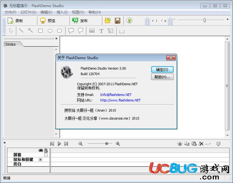Click the timeline paste icon
Screen dimensions: 233x183
tap(194, 143)
